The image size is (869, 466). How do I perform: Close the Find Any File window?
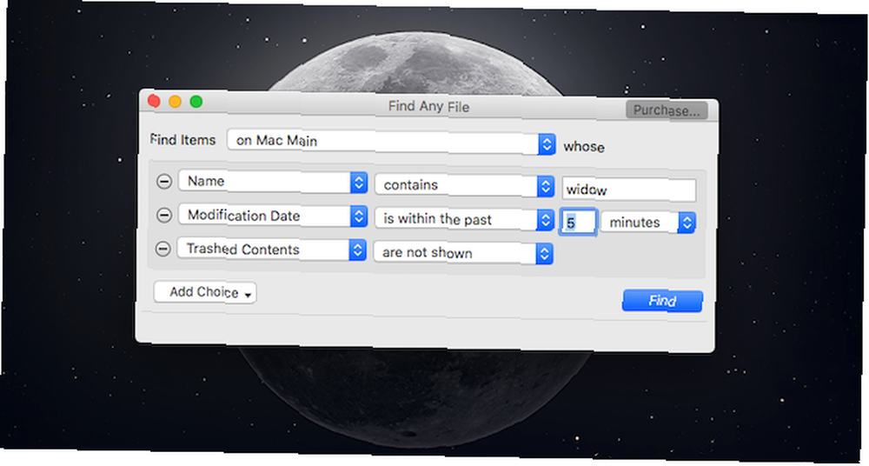154,101
